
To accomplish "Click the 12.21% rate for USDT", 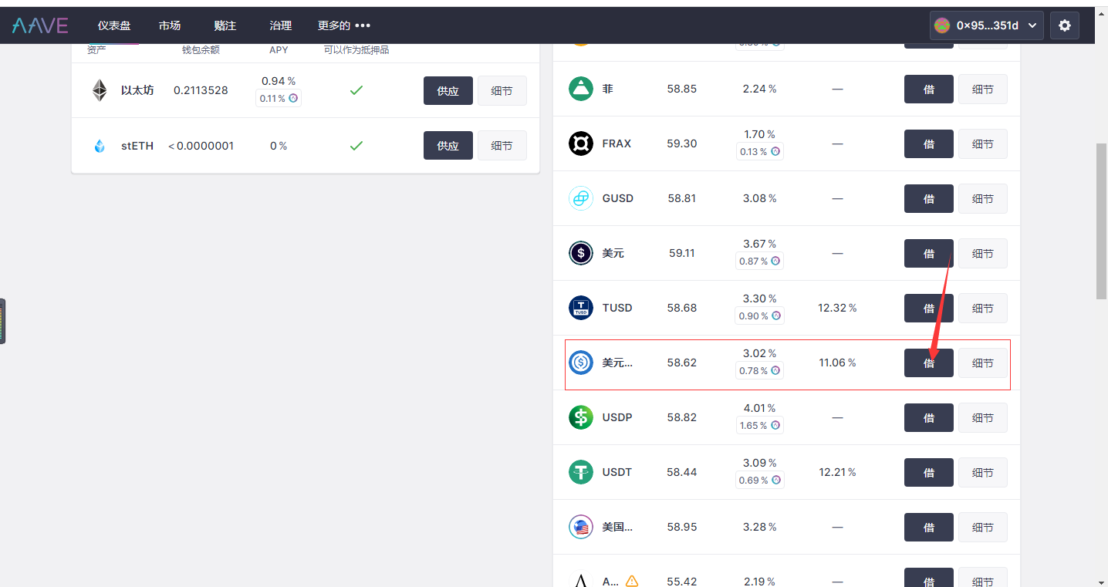I will click(x=837, y=472).
